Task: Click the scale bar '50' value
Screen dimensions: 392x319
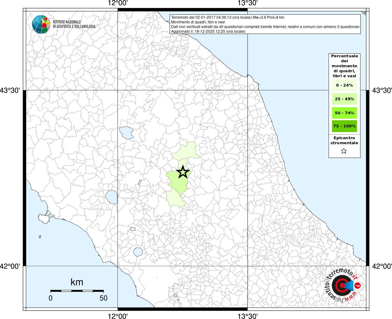Action: click(103, 298)
